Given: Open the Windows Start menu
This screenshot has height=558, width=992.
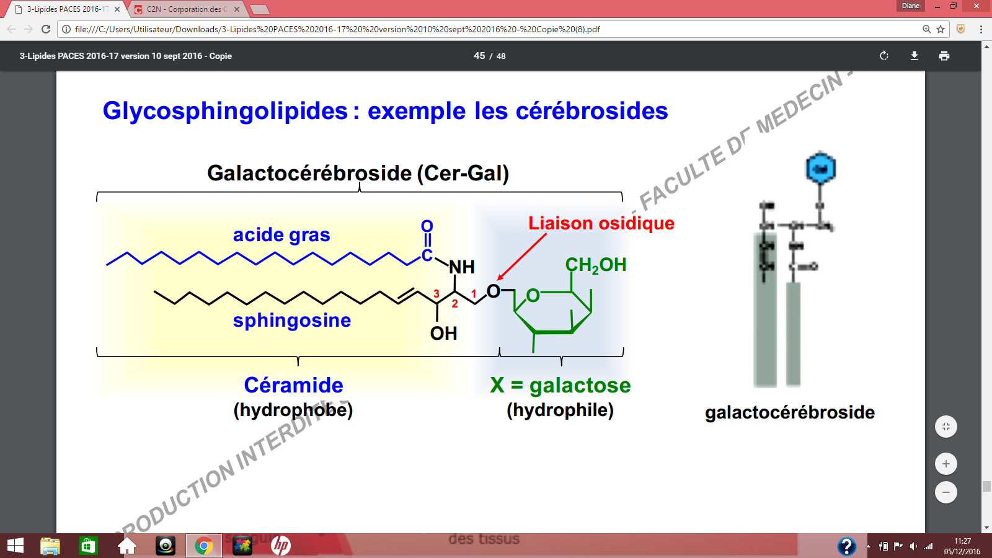Looking at the screenshot, I should [x=15, y=546].
